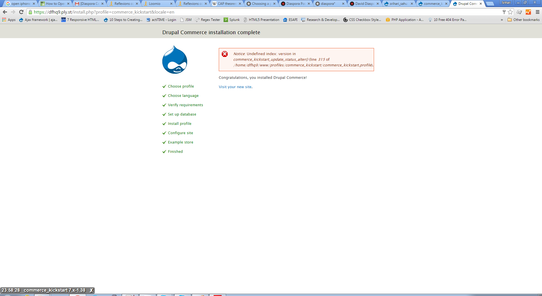The width and height of the screenshot is (542, 296).
Task: Switch to the CAP theorem Wikipedia tab
Action: pos(226,4)
